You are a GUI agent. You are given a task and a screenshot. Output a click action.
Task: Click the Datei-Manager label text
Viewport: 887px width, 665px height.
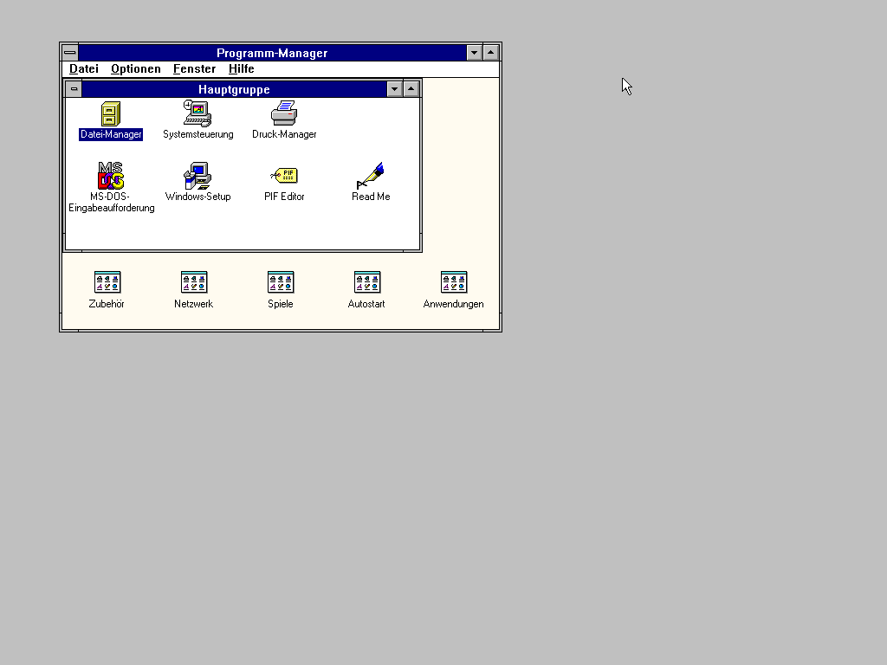click(x=111, y=134)
